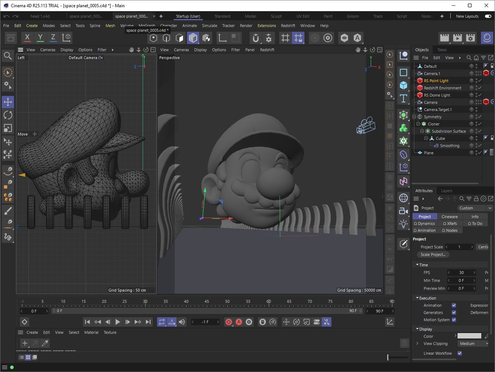
Task: Collapse the Cube object children
Action: [426, 138]
